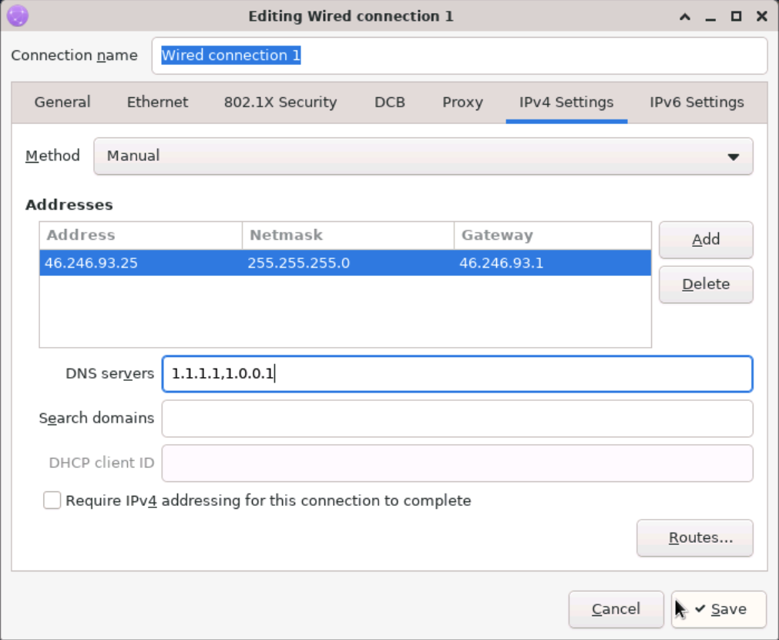Select the 802.1X Security tab
This screenshot has height=640, width=779.
pyautogui.click(x=280, y=102)
